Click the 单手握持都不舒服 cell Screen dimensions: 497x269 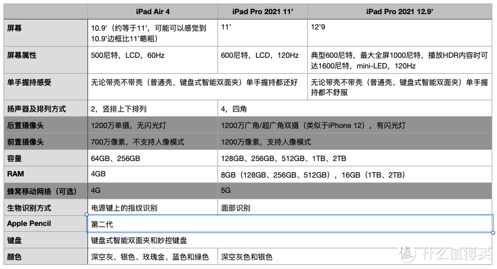(399, 87)
